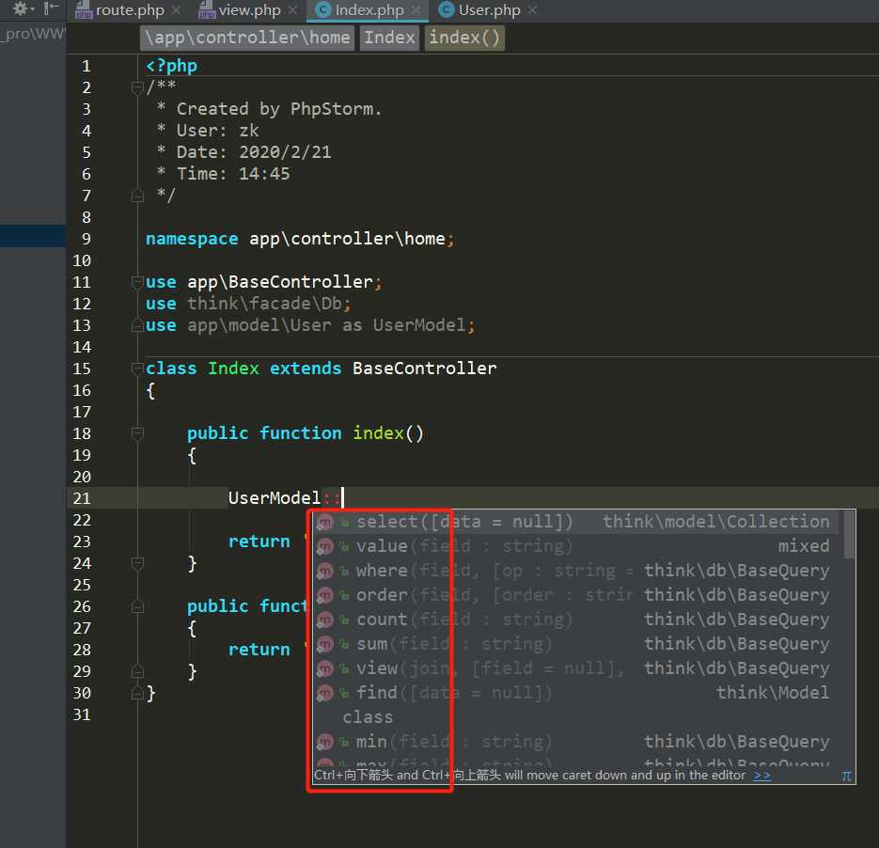Image resolution: width=879 pixels, height=848 pixels.
Task: Choose select([data = null]) completion
Action: 576,522
